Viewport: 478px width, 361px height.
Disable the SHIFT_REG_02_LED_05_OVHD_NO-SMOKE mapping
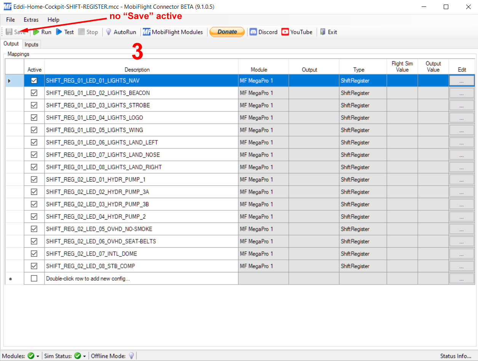34,229
